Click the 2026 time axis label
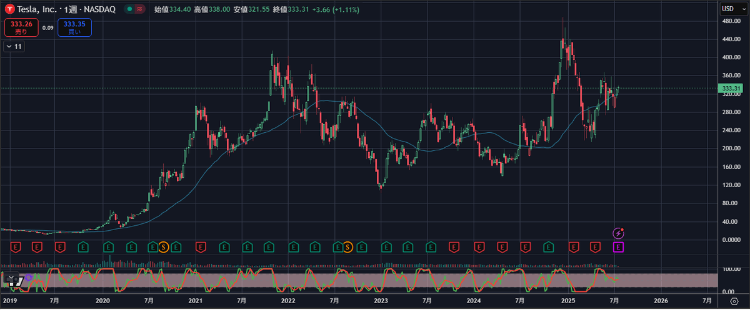Image resolution: width=750 pixels, height=310 pixels. (x=660, y=300)
